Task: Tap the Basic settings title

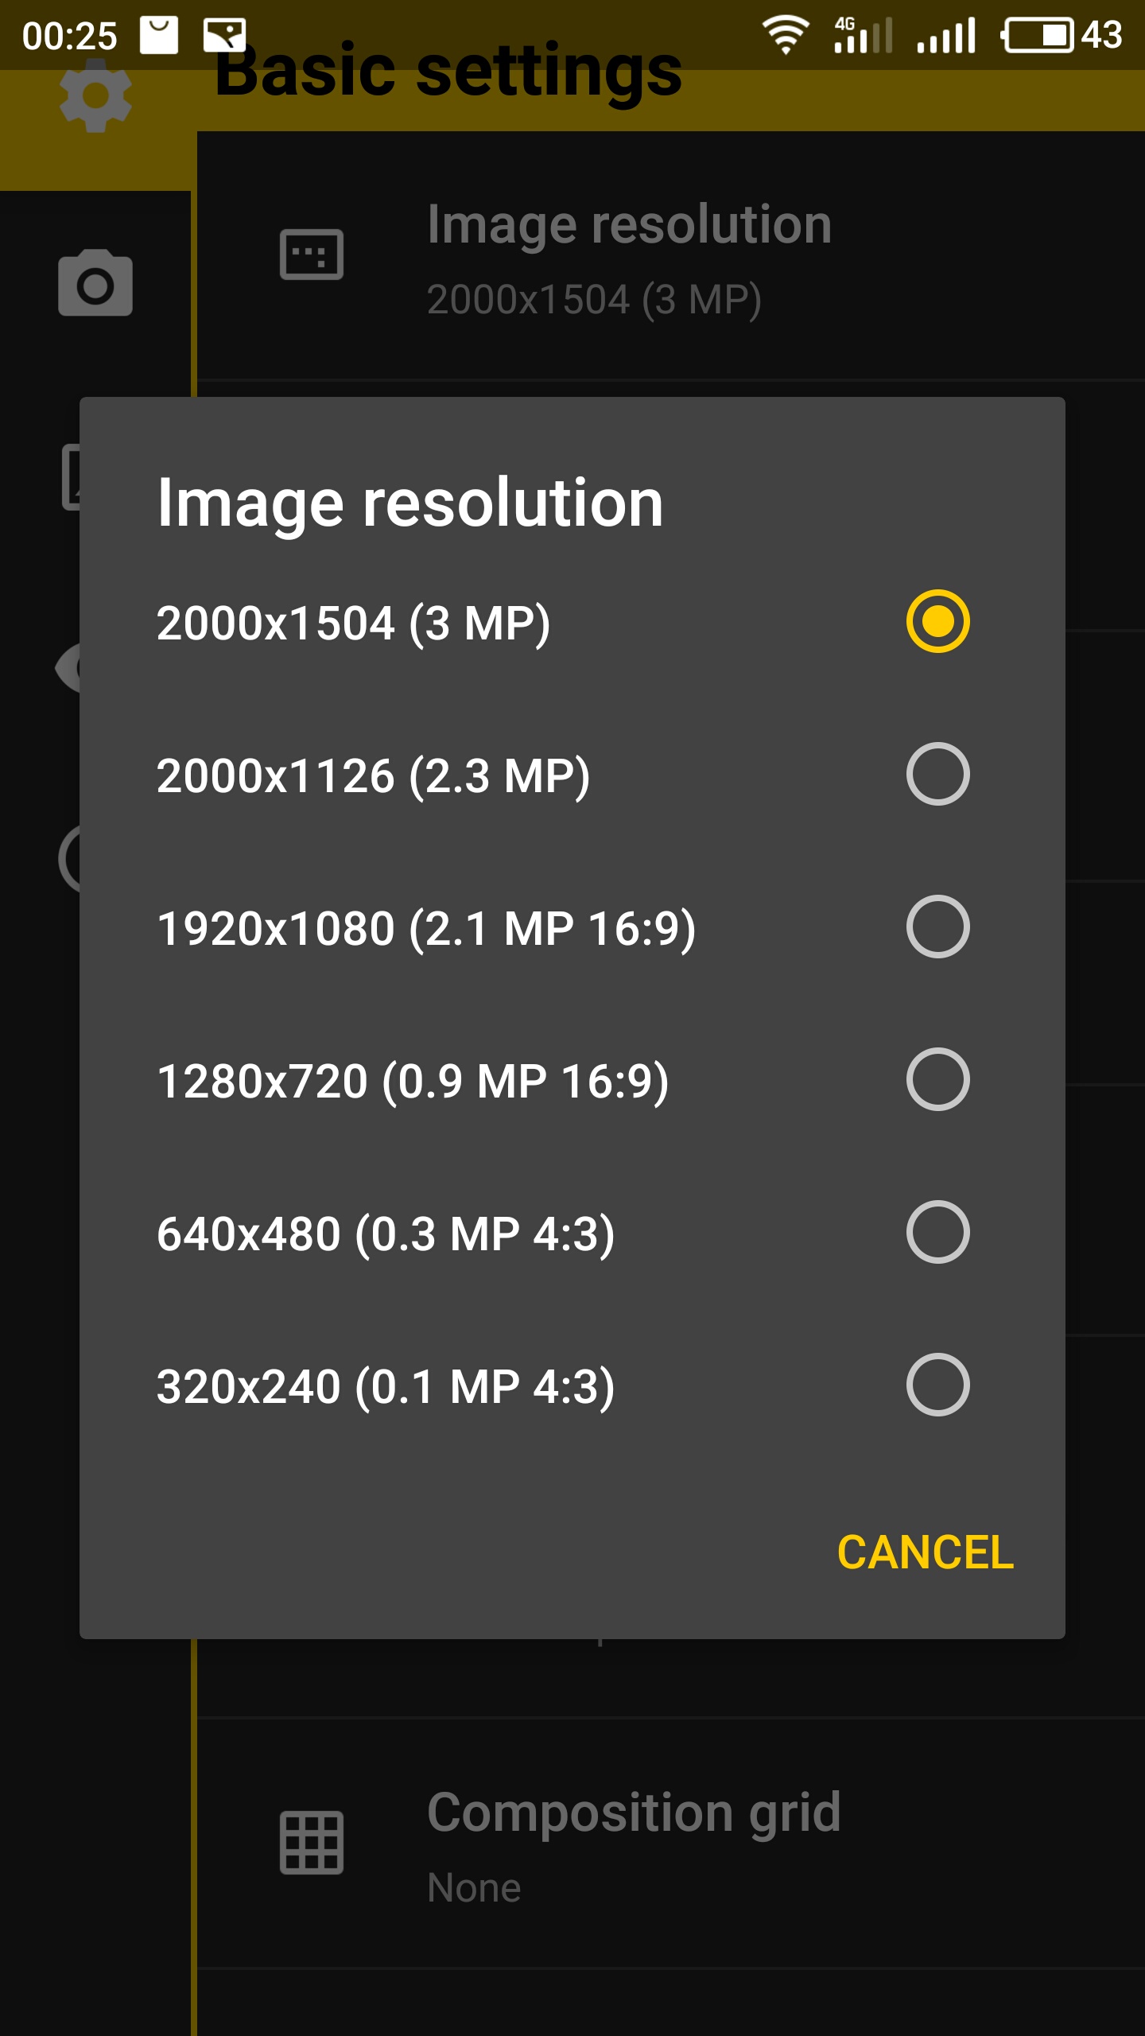Action: [x=448, y=72]
